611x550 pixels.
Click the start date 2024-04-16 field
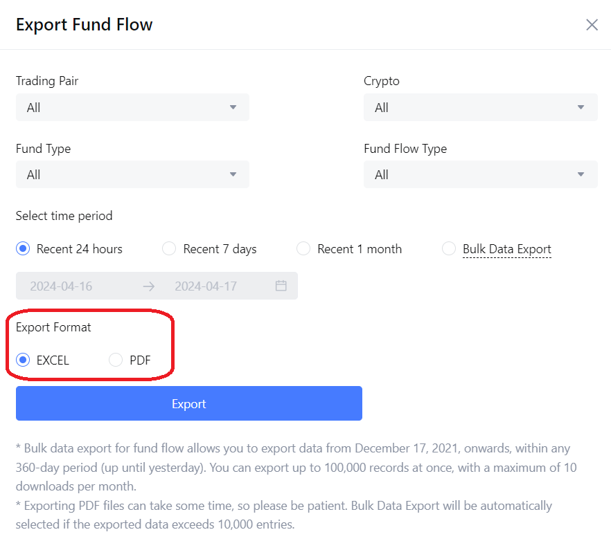coord(61,286)
